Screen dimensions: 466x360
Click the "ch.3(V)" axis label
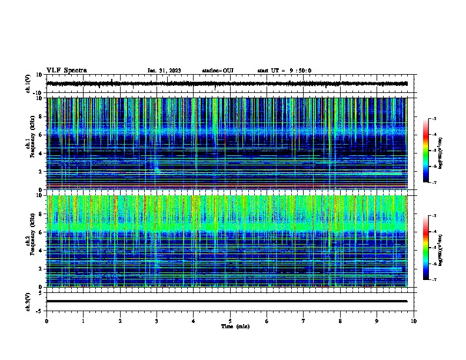28,302
